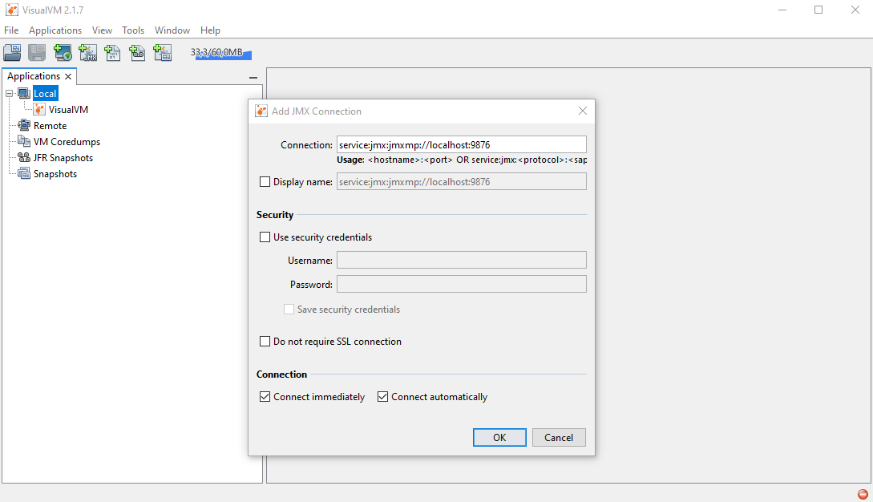Cancel the Add JMX Connection dialog
Viewport: 873px width, 502px height.
pos(559,437)
